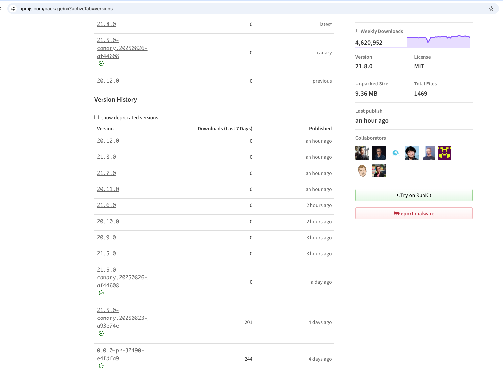Select the Total Files value 1469
The height and width of the screenshot is (378, 503).
pos(421,94)
